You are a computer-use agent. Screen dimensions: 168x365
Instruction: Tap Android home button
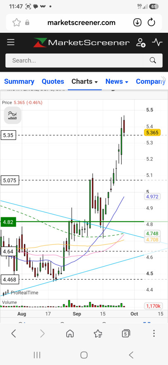click(84, 355)
